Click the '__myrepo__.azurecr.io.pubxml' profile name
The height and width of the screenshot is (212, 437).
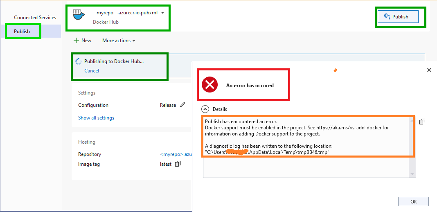coord(125,13)
